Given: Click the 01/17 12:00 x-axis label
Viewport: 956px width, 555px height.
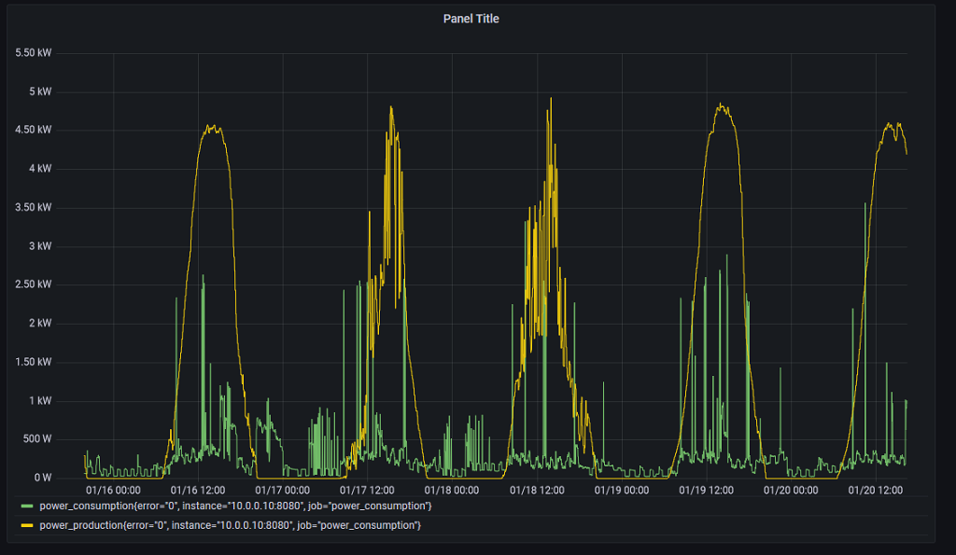Looking at the screenshot, I should click(x=367, y=490).
